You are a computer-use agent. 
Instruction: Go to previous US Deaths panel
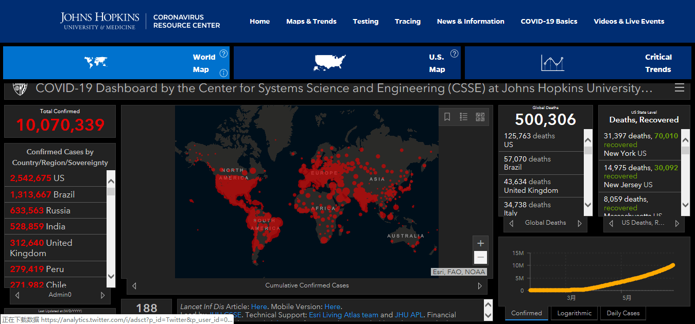611,223
